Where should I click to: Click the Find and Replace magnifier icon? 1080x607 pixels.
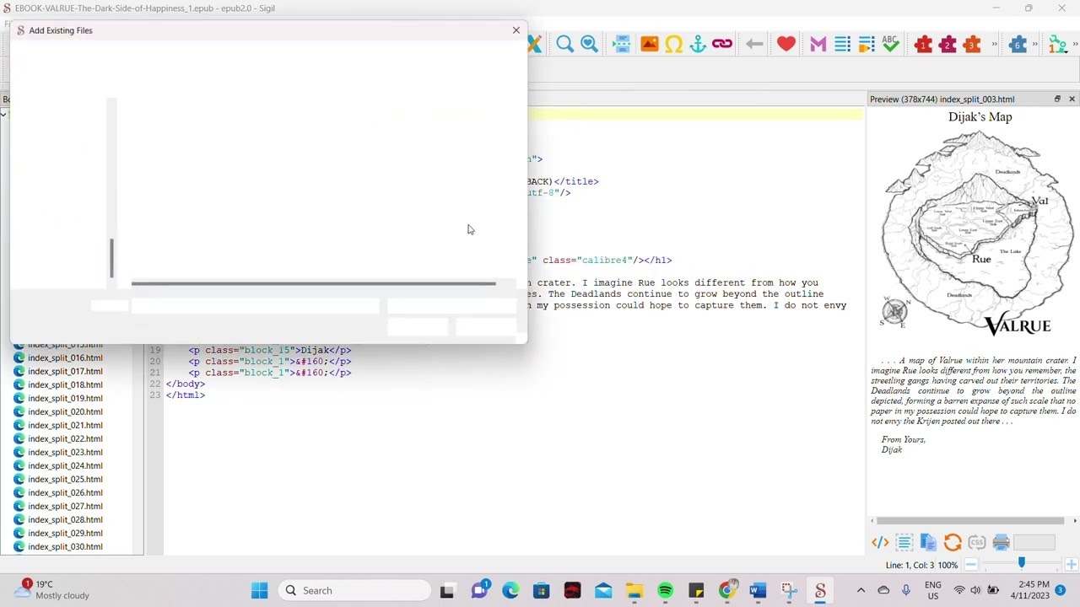[x=564, y=44]
